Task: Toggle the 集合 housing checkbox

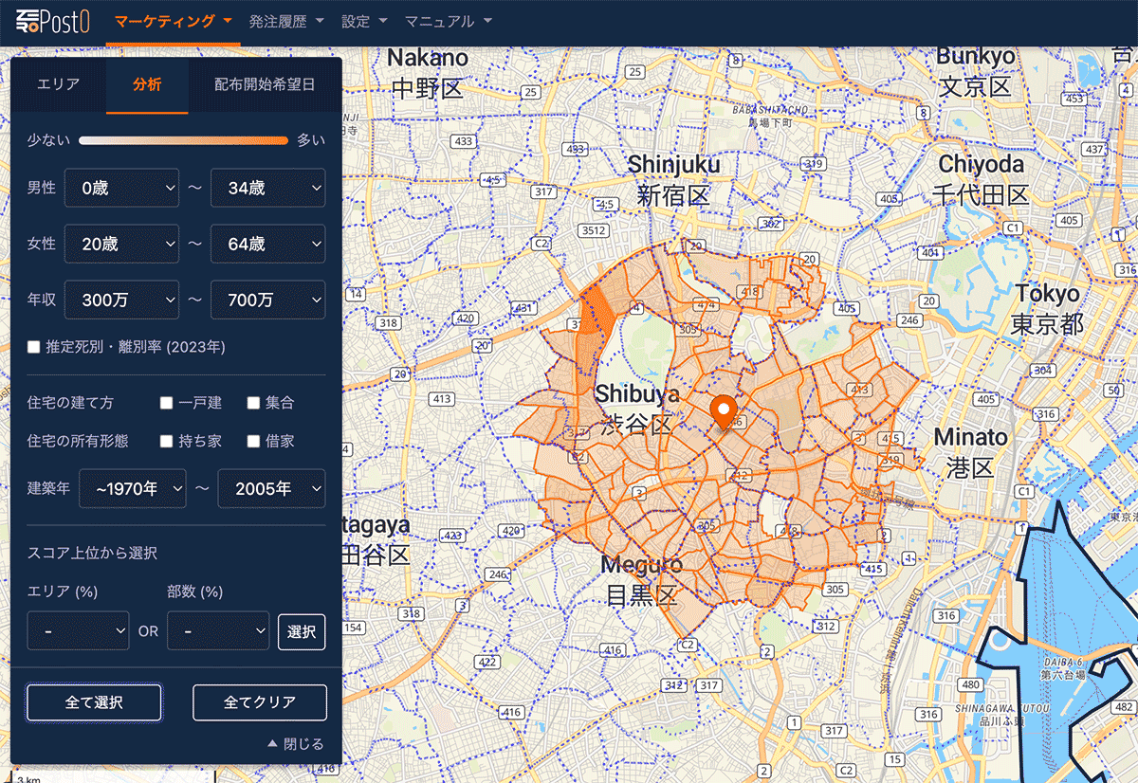Action: [253, 403]
